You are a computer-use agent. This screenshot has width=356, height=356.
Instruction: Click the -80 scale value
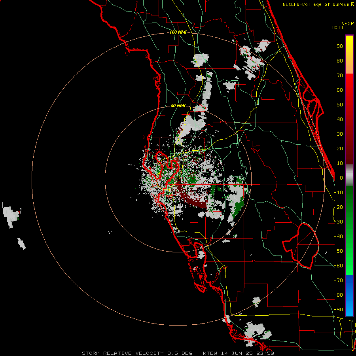(x=338, y=295)
